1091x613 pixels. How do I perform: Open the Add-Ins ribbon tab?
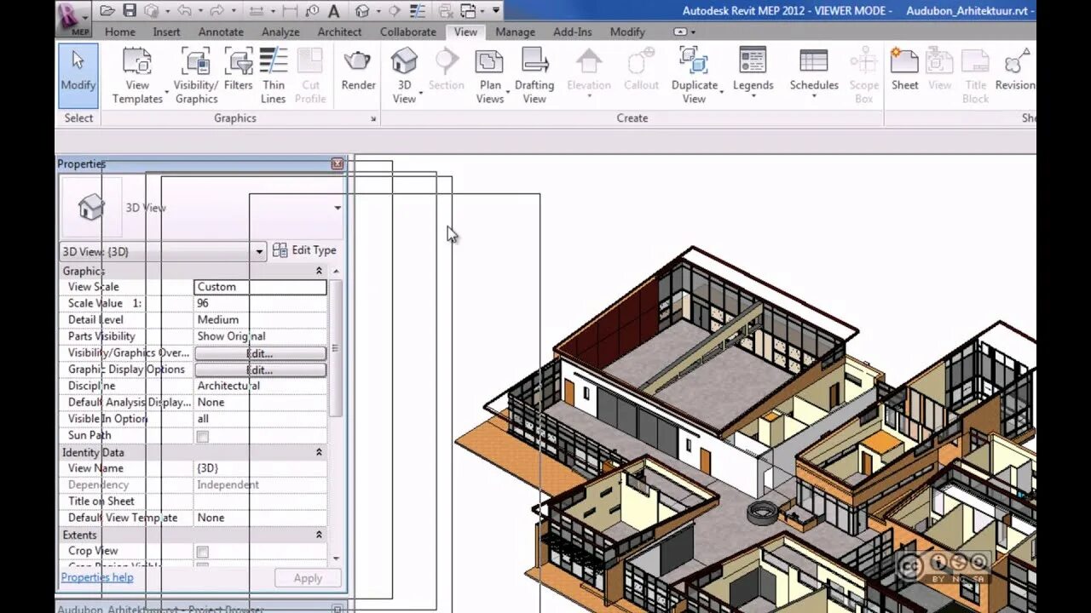[572, 32]
